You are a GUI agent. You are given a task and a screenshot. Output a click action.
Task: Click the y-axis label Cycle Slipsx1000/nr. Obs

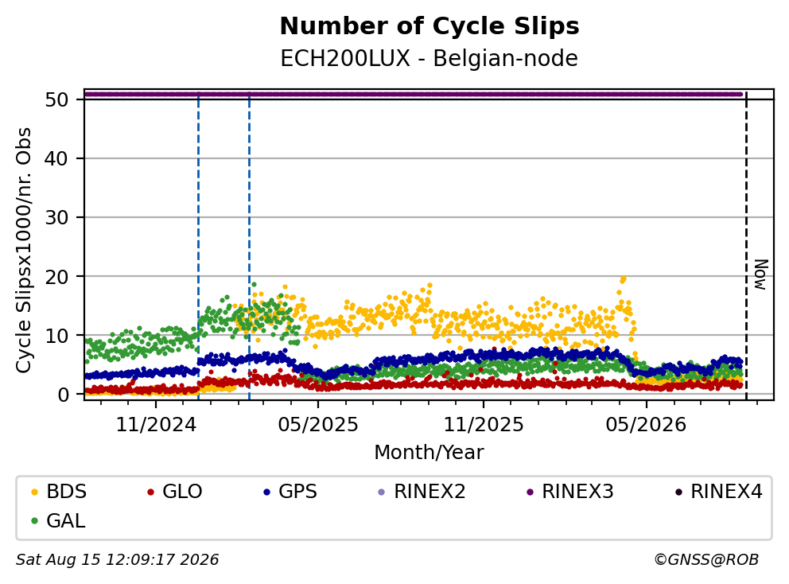pyautogui.click(x=24, y=250)
